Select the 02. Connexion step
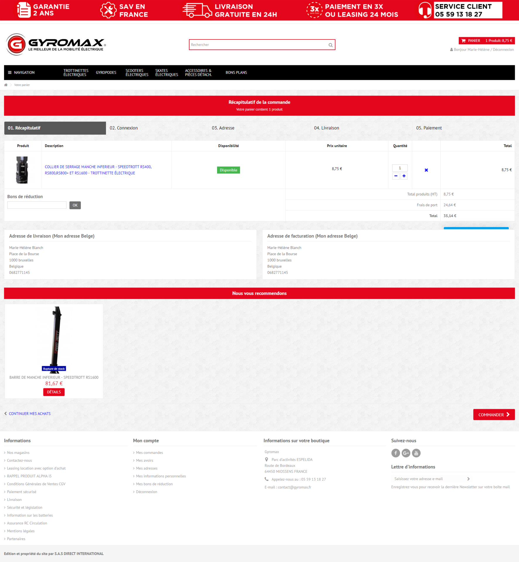The image size is (519, 562). [157, 128]
